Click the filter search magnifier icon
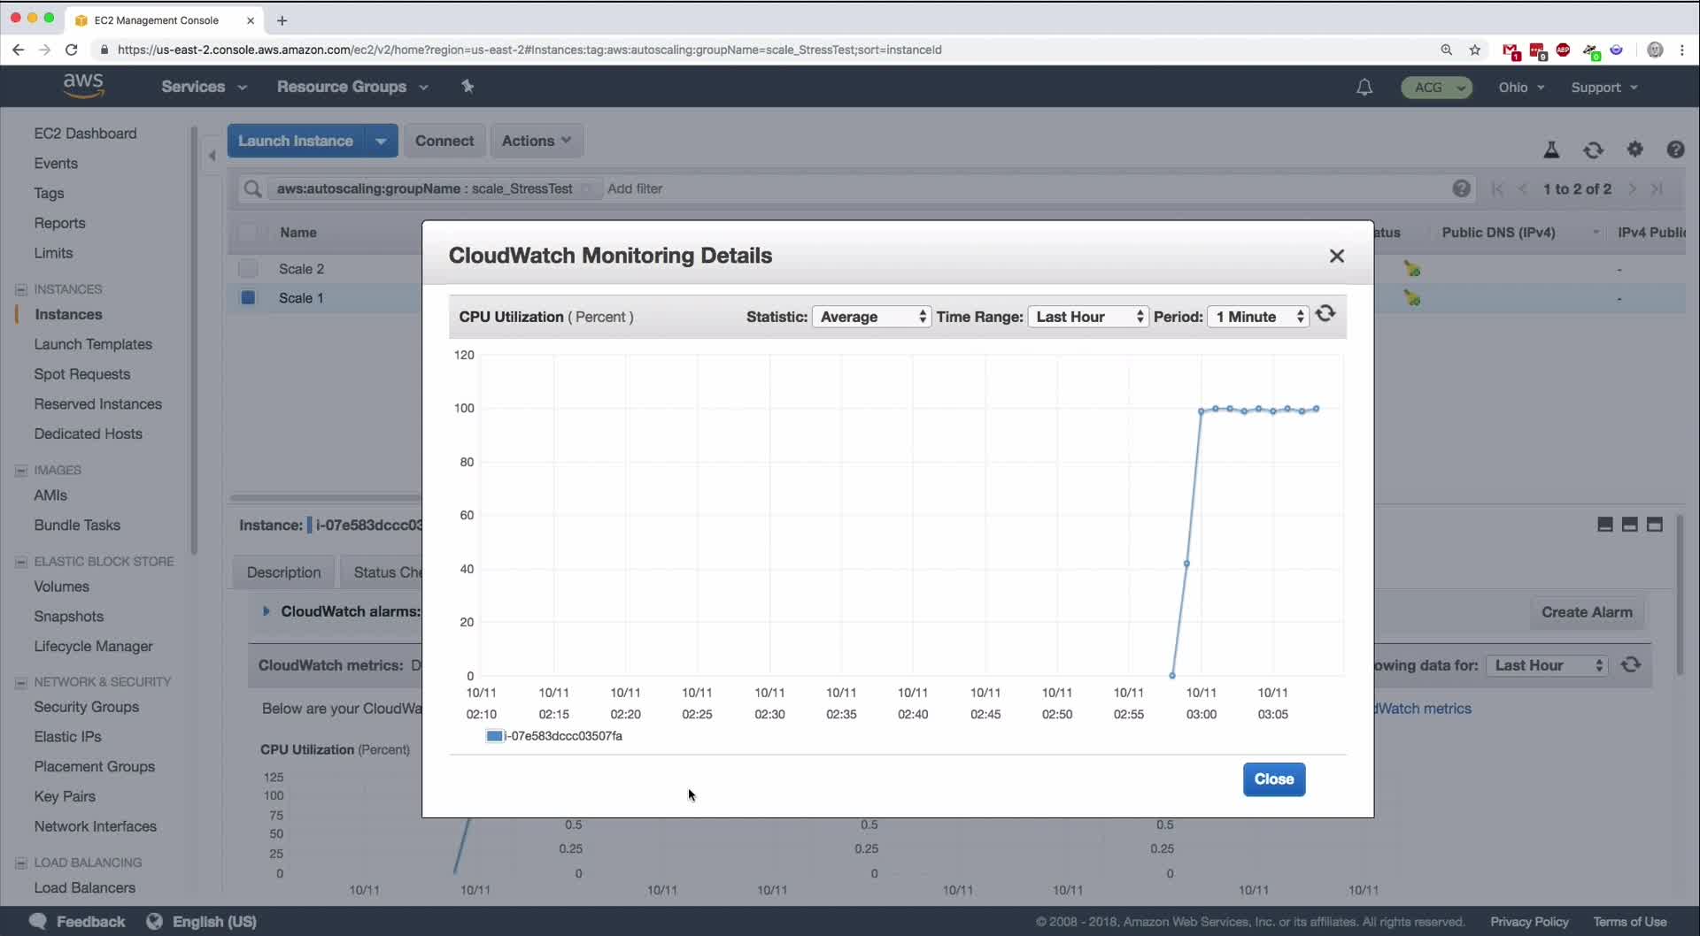The width and height of the screenshot is (1700, 936). [252, 188]
